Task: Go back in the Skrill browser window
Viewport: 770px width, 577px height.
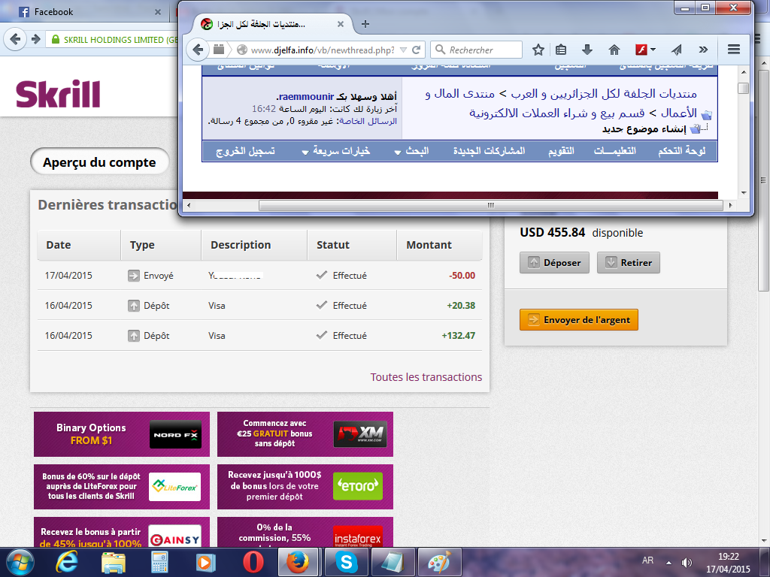Action: click(x=15, y=39)
